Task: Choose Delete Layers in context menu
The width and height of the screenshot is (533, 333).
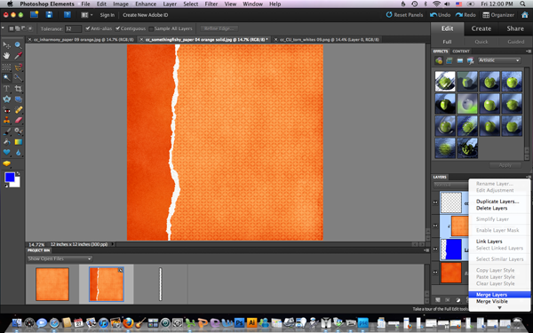Action: click(x=499, y=209)
